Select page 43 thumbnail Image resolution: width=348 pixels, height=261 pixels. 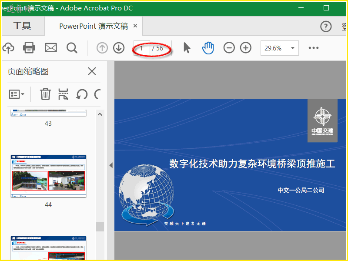coord(48,113)
